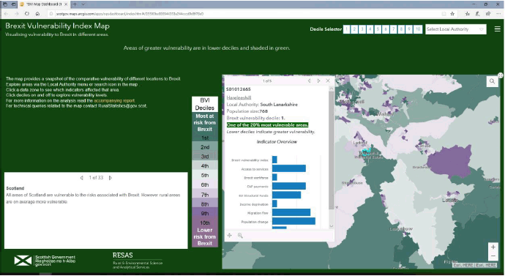Click the map search magnifier icon
Screen dimensions: 505x276
(492, 81)
